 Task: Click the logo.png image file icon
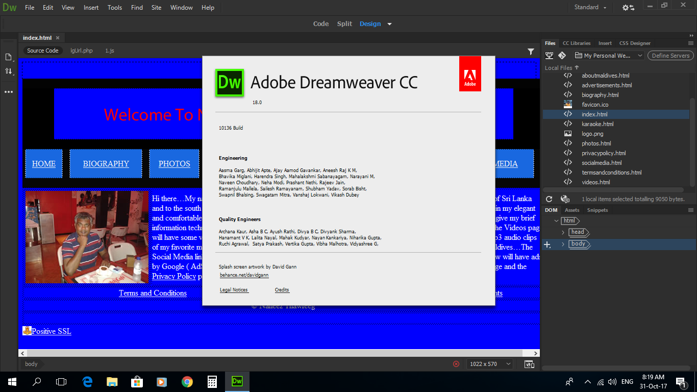coord(567,134)
